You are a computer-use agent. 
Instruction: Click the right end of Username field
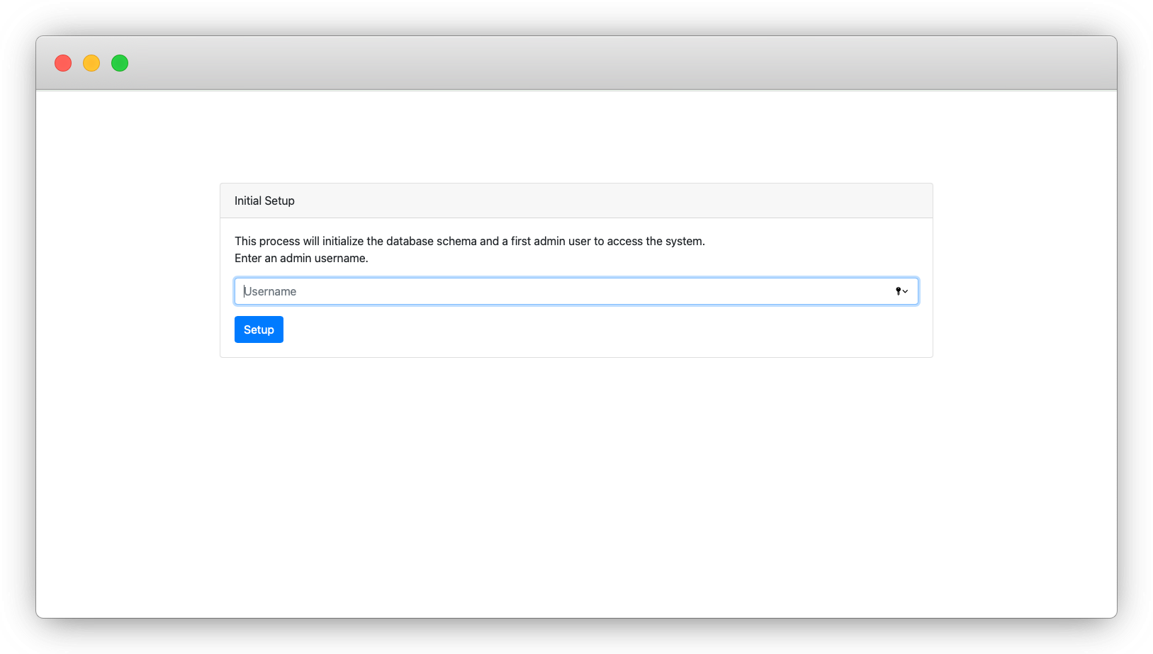click(x=879, y=291)
